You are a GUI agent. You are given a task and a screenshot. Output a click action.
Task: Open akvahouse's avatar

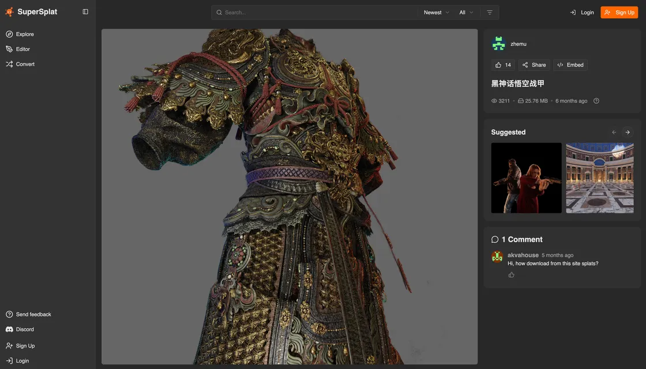point(497,257)
